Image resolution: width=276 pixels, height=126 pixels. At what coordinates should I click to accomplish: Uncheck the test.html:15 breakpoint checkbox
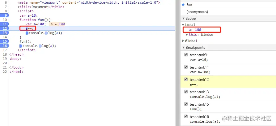pyautogui.click(x=186, y=104)
